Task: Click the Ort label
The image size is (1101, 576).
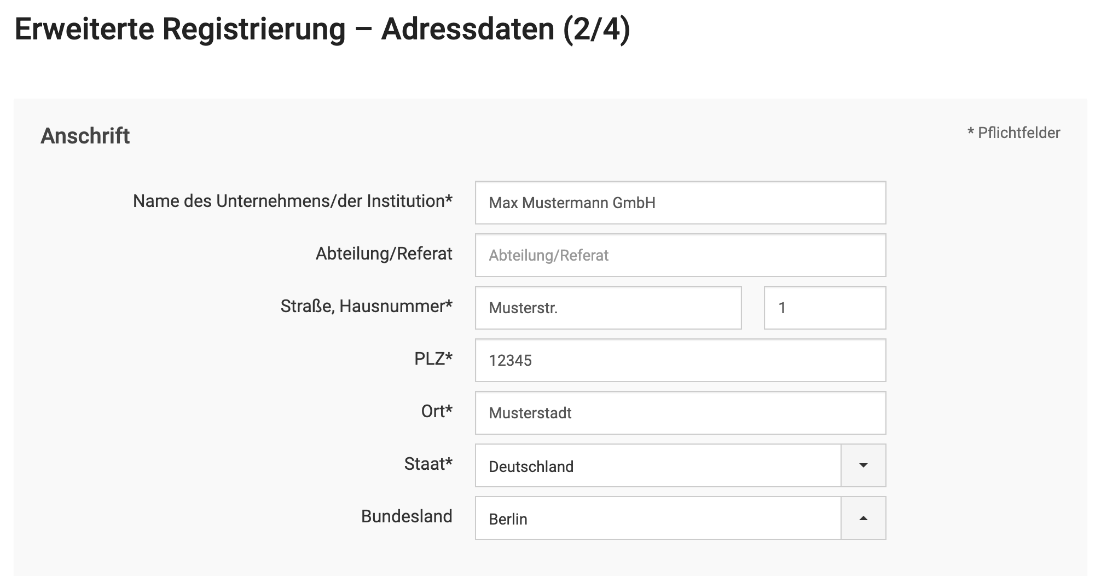Action: point(437,411)
